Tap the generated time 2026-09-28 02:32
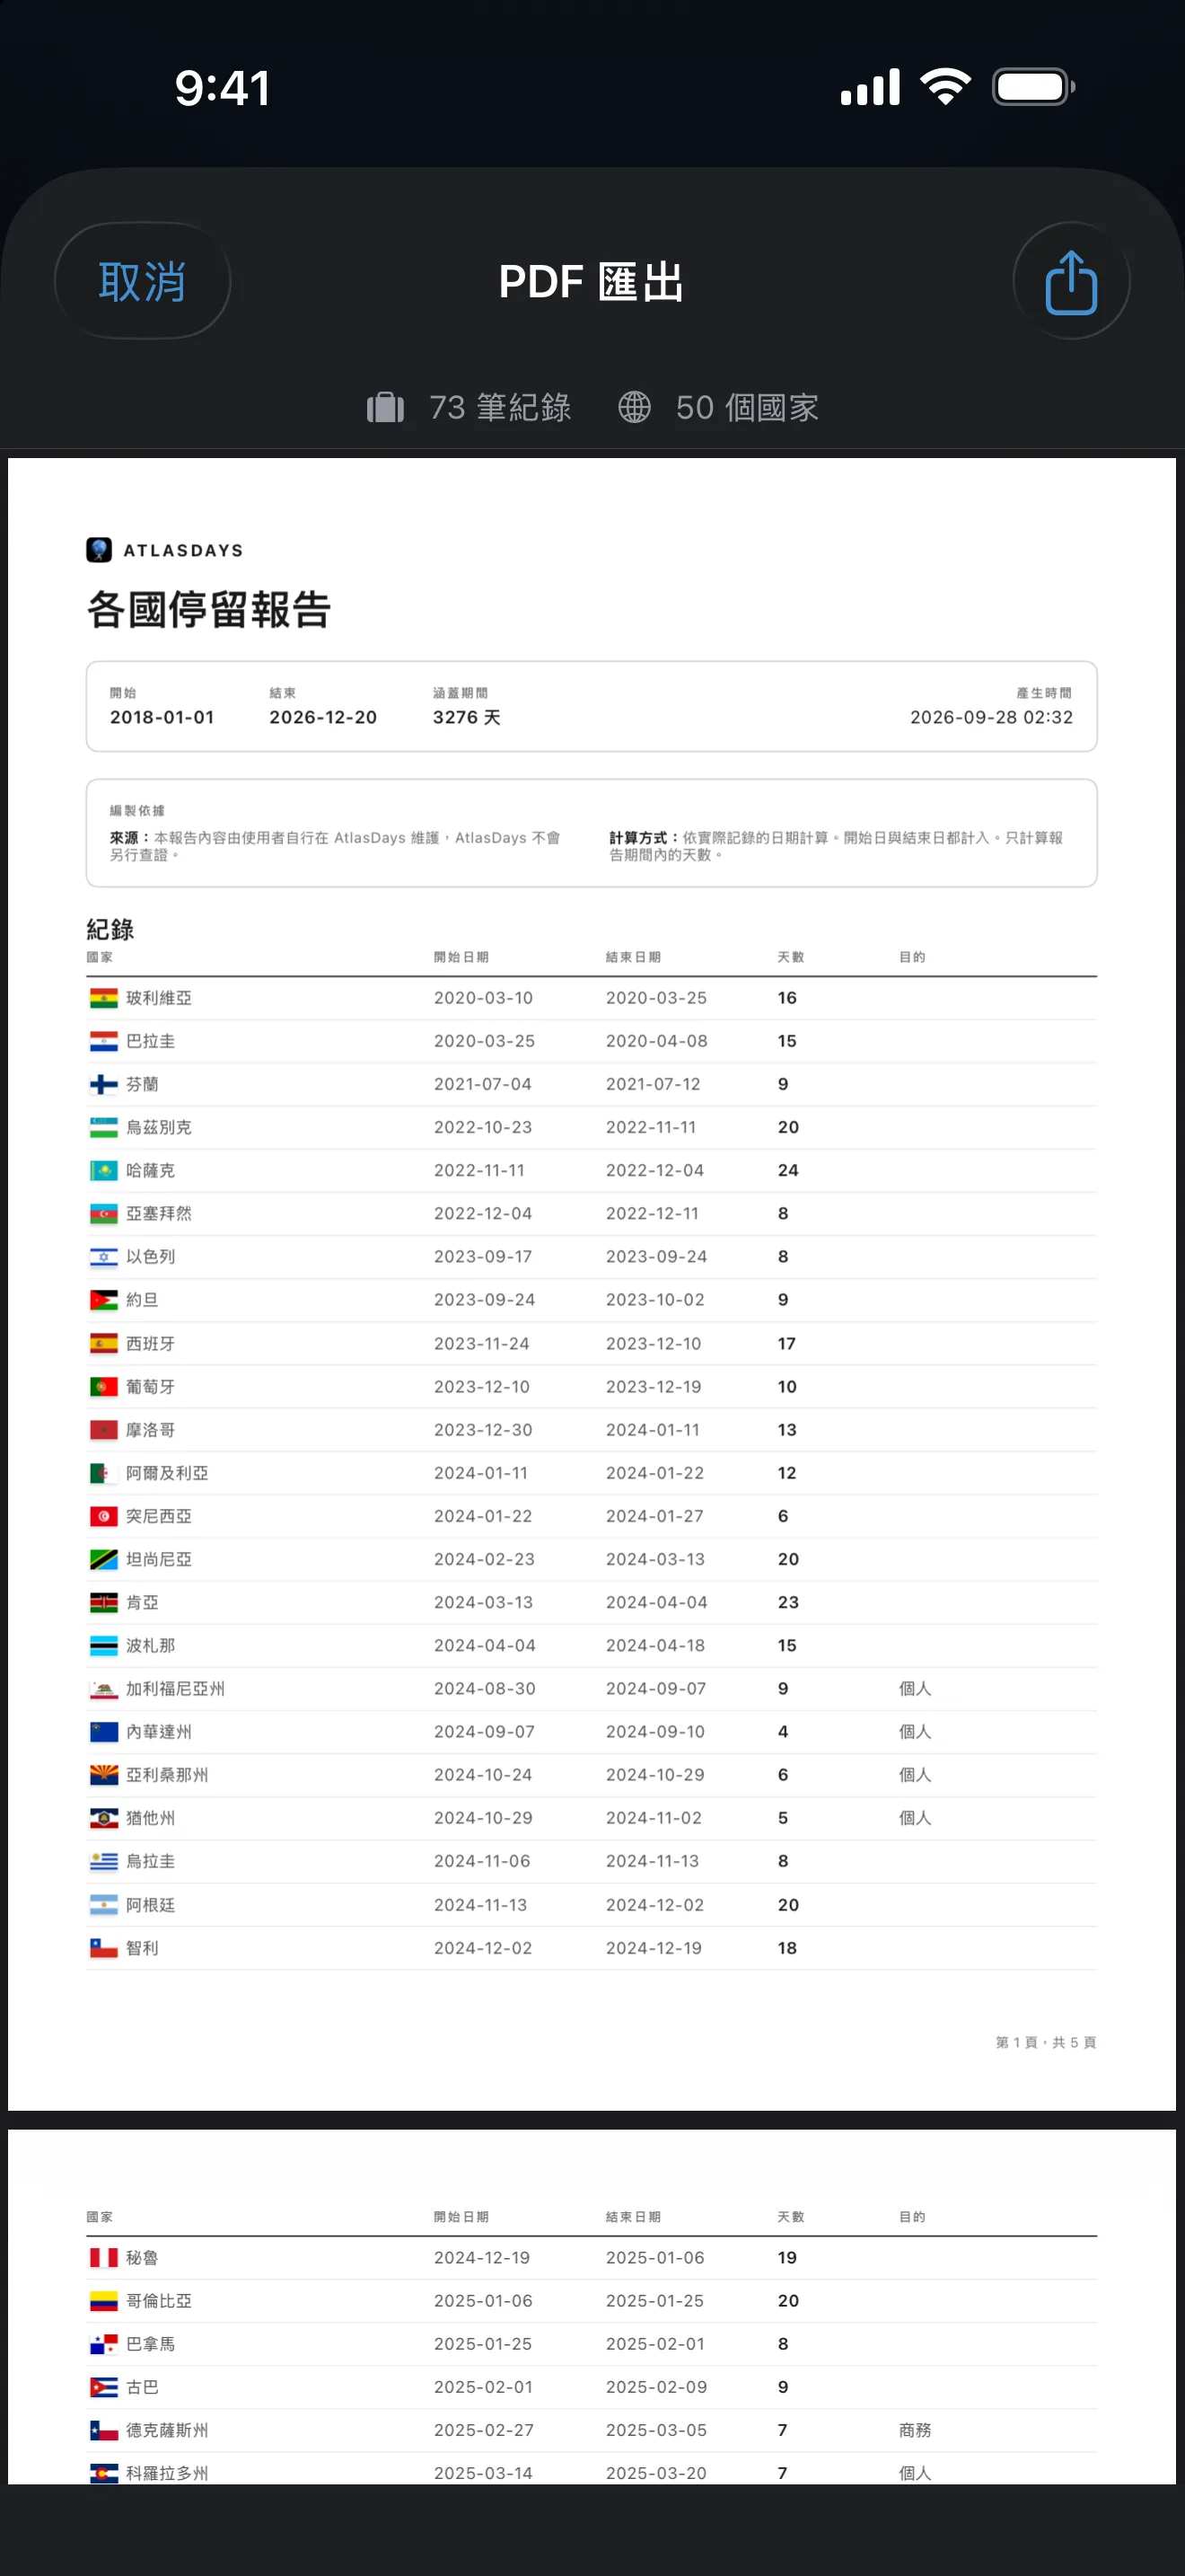The image size is (1185, 2576). pyautogui.click(x=991, y=717)
